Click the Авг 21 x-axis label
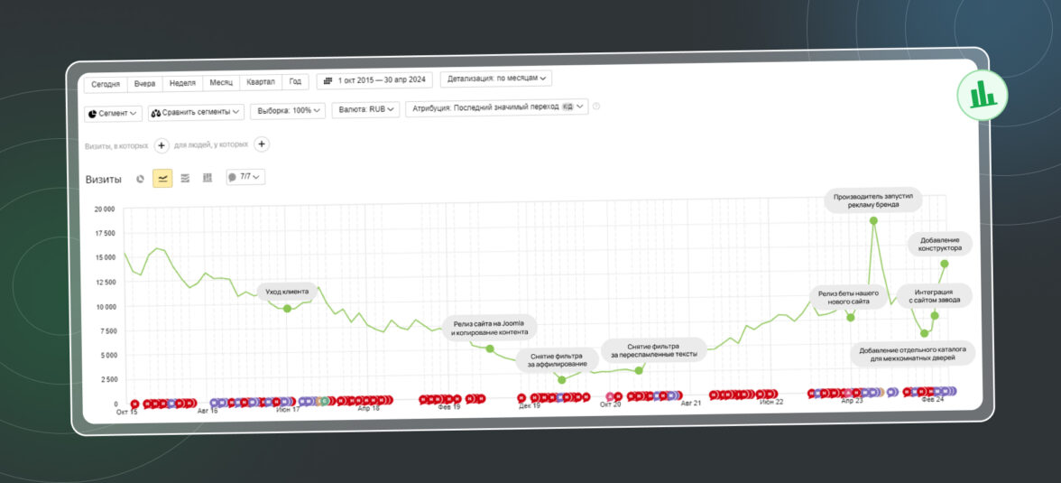 691,403
